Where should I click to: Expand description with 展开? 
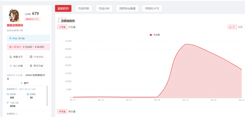click(x=25, y=83)
